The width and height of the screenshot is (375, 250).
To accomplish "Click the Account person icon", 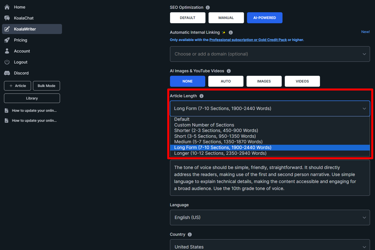I will (7, 51).
